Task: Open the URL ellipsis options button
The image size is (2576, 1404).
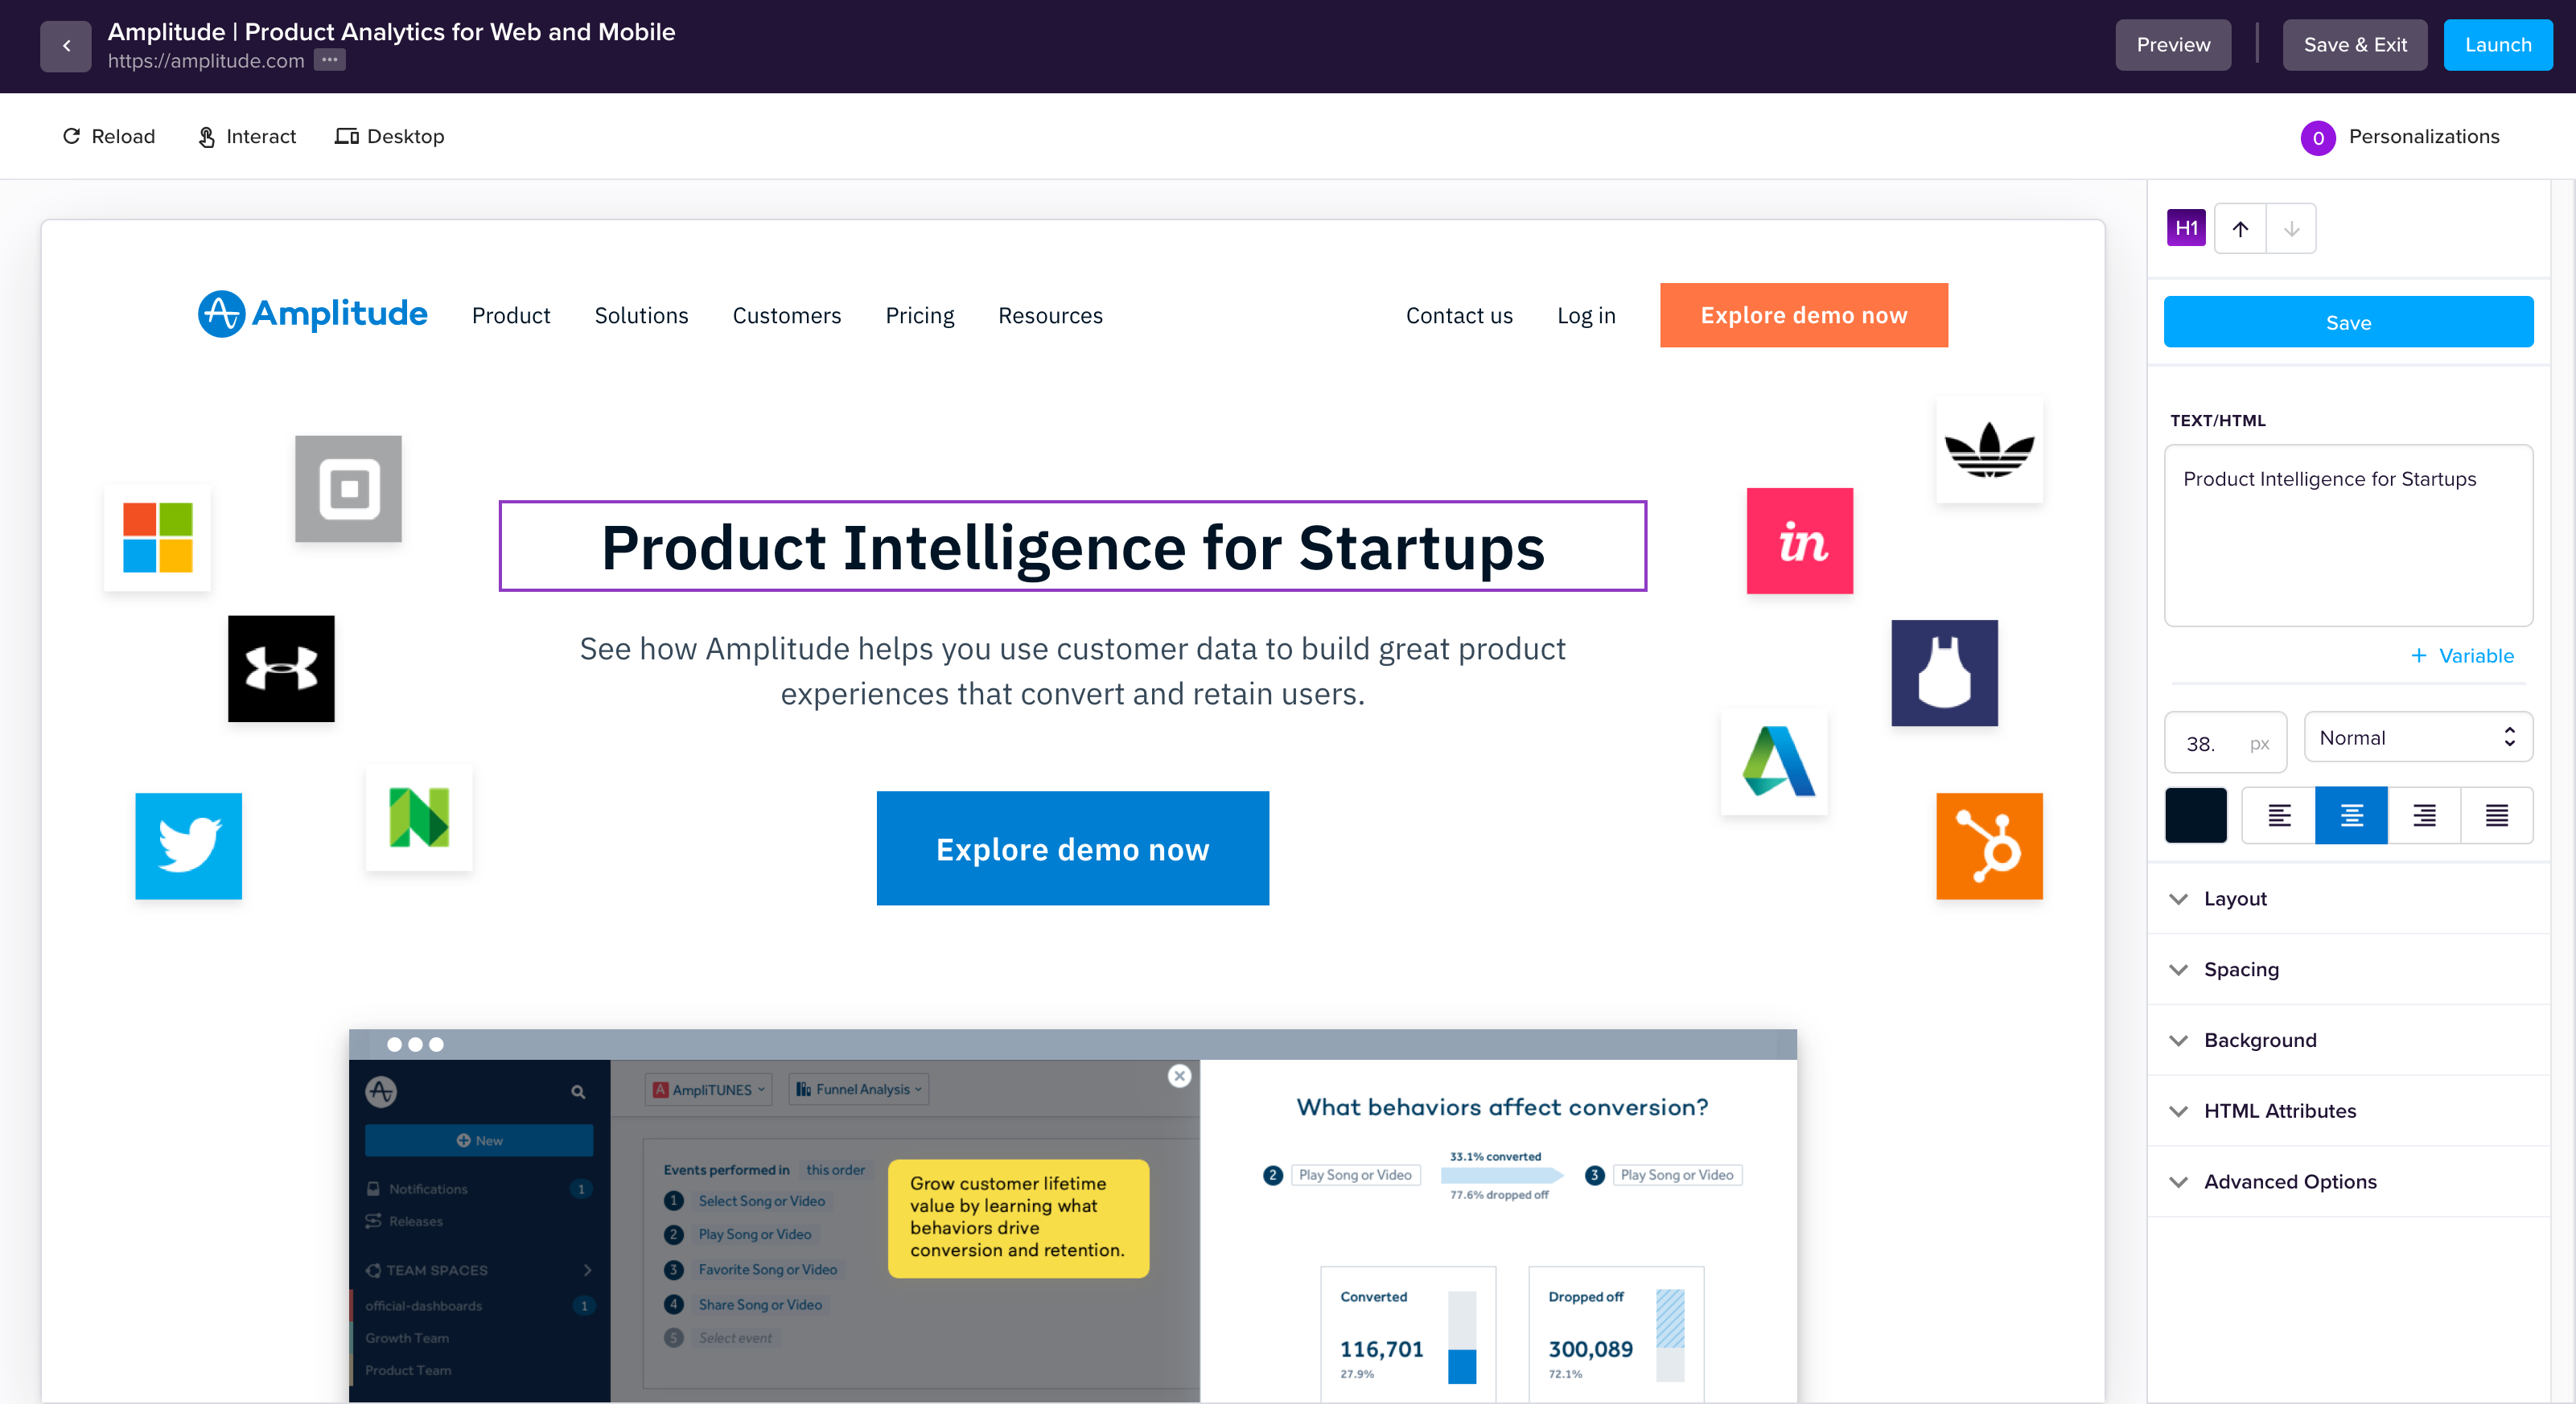Action: coord(329,60)
